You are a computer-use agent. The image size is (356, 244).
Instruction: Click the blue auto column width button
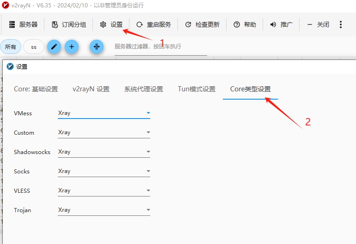97,47
